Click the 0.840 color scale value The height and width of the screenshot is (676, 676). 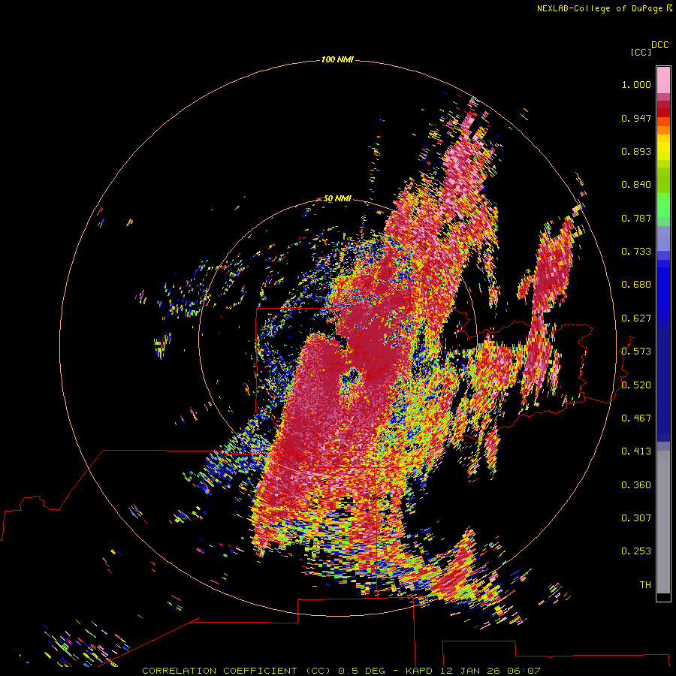click(636, 185)
